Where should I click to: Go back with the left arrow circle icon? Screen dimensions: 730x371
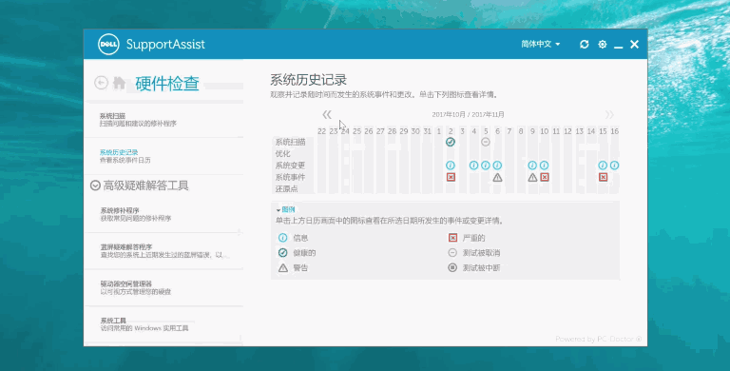(x=101, y=83)
